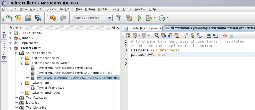The height and width of the screenshot is (110, 255).
Task: Click line number 5 in gutter
Action: 125,59
